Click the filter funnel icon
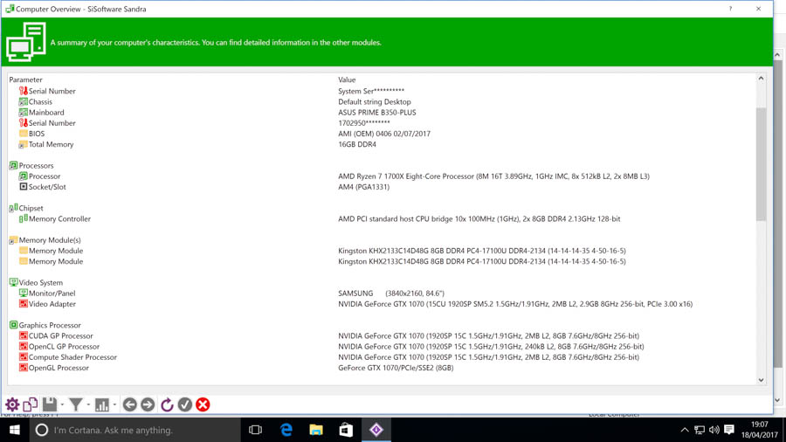 (76, 404)
